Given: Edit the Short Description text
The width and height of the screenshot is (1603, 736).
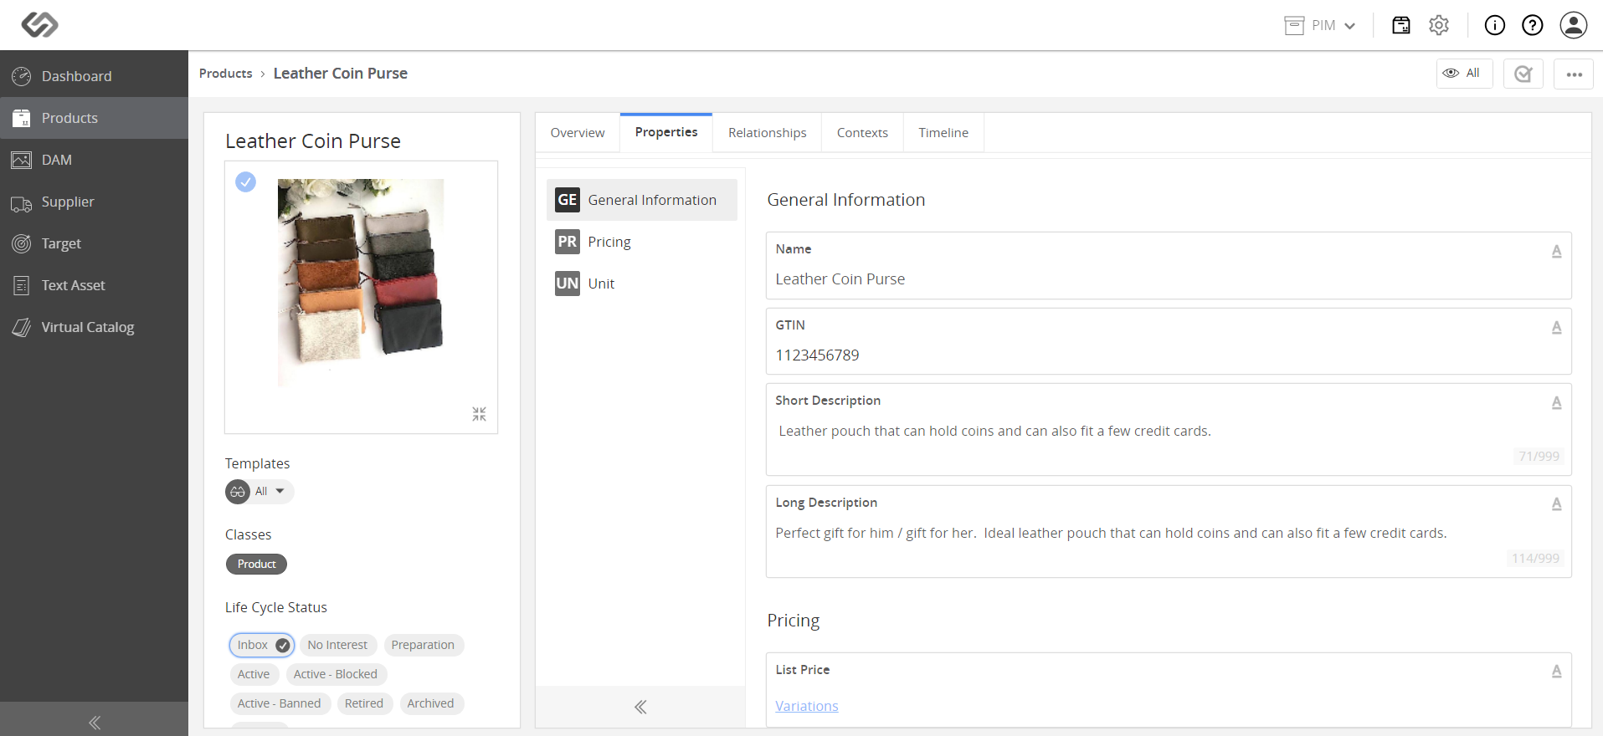Looking at the screenshot, I should (x=1169, y=431).
